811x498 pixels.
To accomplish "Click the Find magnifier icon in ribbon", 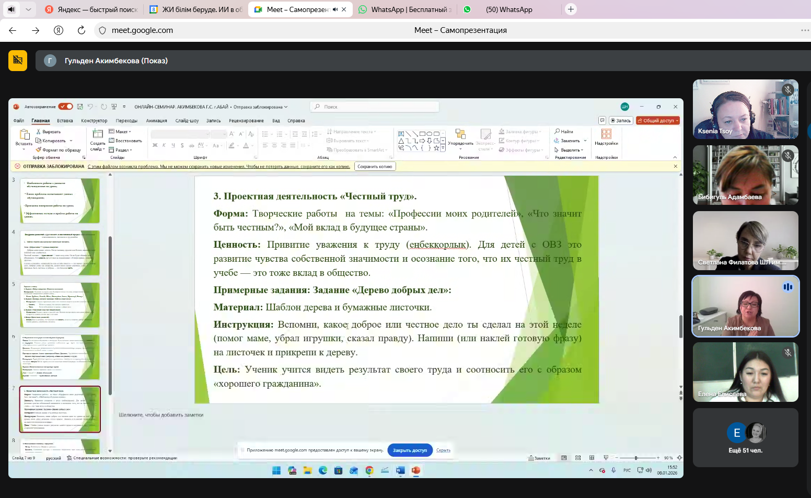I will [557, 132].
